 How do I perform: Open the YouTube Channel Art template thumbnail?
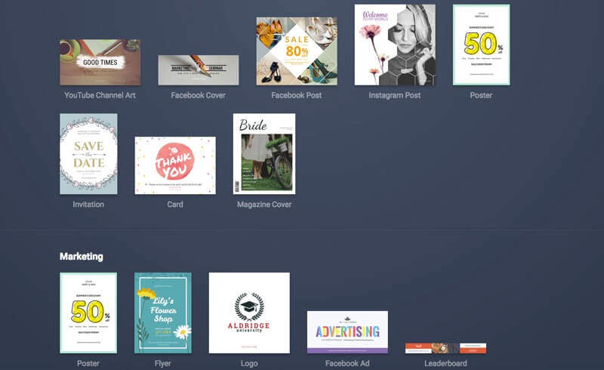coord(100,62)
